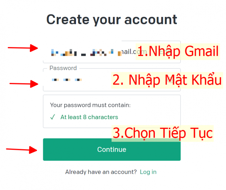Click the email address input field
The width and height of the screenshot is (226, 190).
(x=88, y=52)
